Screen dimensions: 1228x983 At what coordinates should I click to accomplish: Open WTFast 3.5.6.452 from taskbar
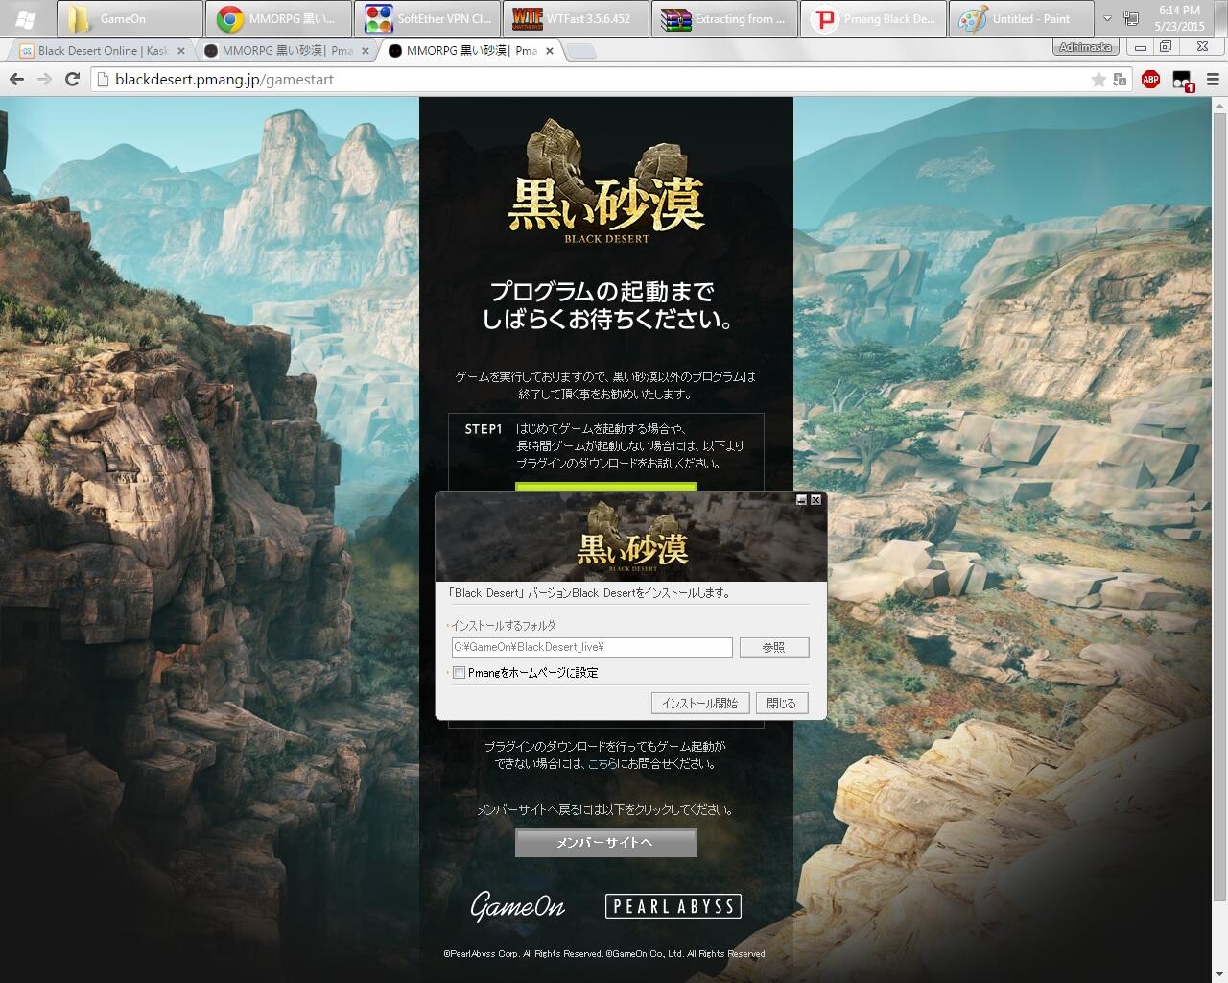[x=576, y=19]
